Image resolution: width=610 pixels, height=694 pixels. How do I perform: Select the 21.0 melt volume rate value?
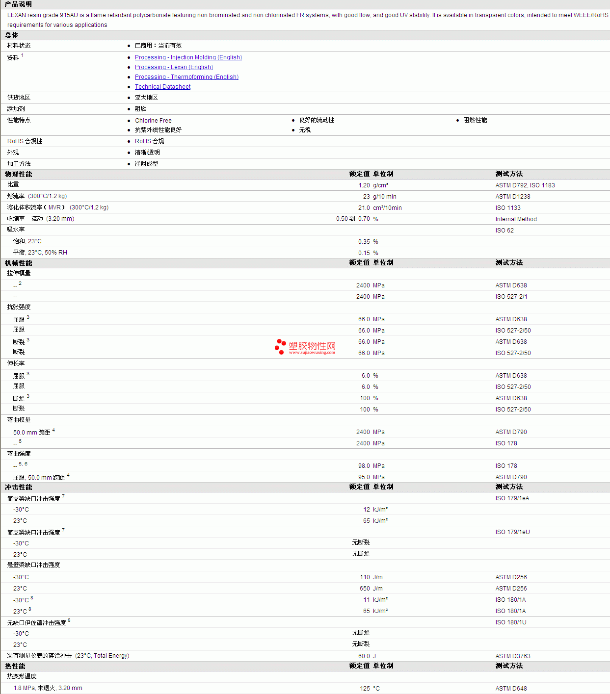click(x=364, y=208)
